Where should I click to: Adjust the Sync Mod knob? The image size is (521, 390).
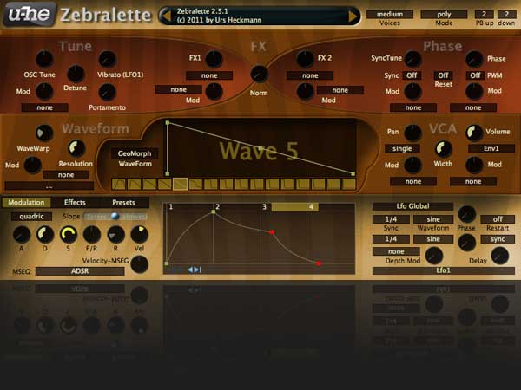[x=412, y=92]
